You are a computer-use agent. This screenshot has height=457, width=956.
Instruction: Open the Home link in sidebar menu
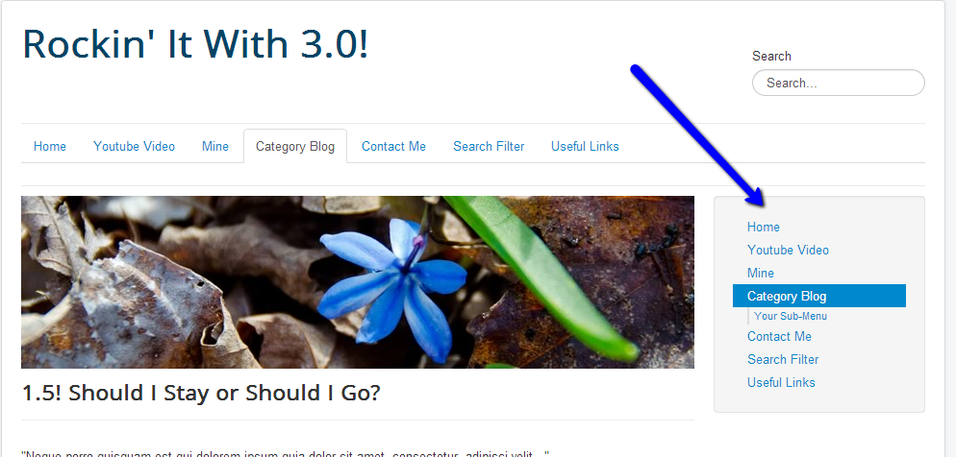[764, 227]
